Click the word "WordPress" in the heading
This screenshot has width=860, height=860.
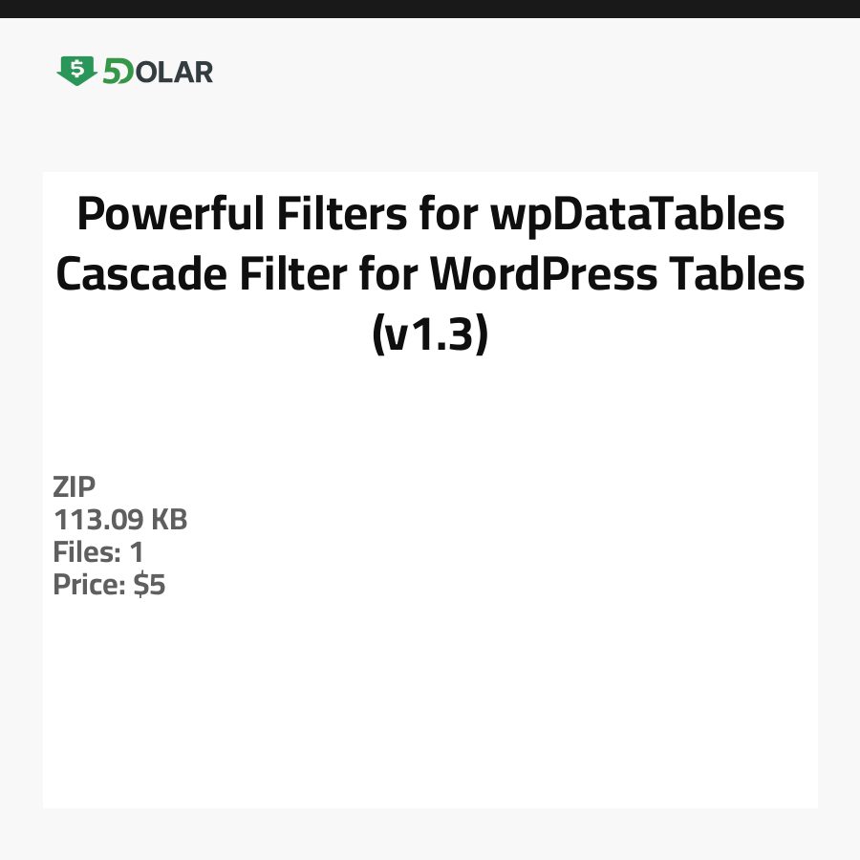tap(543, 275)
